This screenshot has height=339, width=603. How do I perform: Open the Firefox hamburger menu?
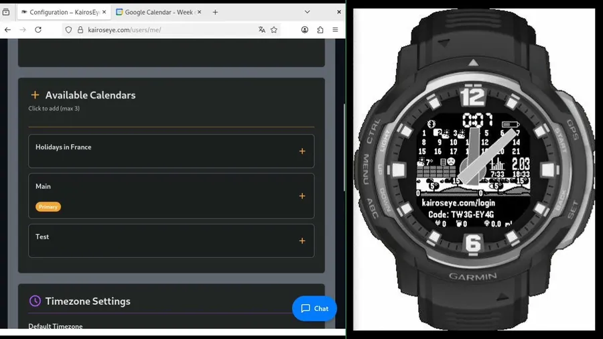tap(336, 29)
